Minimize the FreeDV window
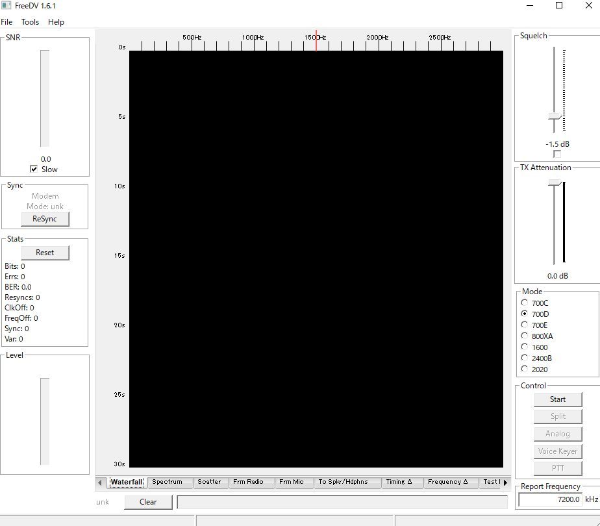 tap(530, 5)
